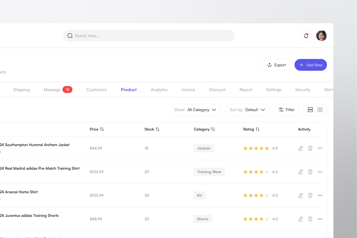Edit the Arsenal Home Shirt row
The width and height of the screenshot is (357, 238).
pos(301,195)
